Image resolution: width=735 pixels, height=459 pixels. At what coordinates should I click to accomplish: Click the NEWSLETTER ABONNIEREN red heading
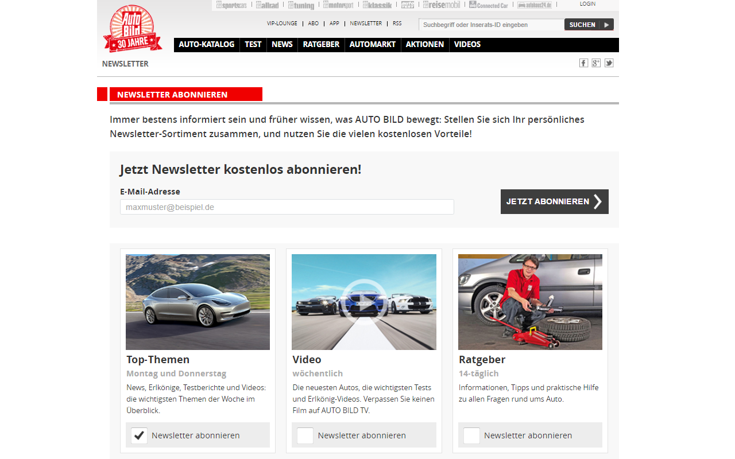[x=185, y=94]
